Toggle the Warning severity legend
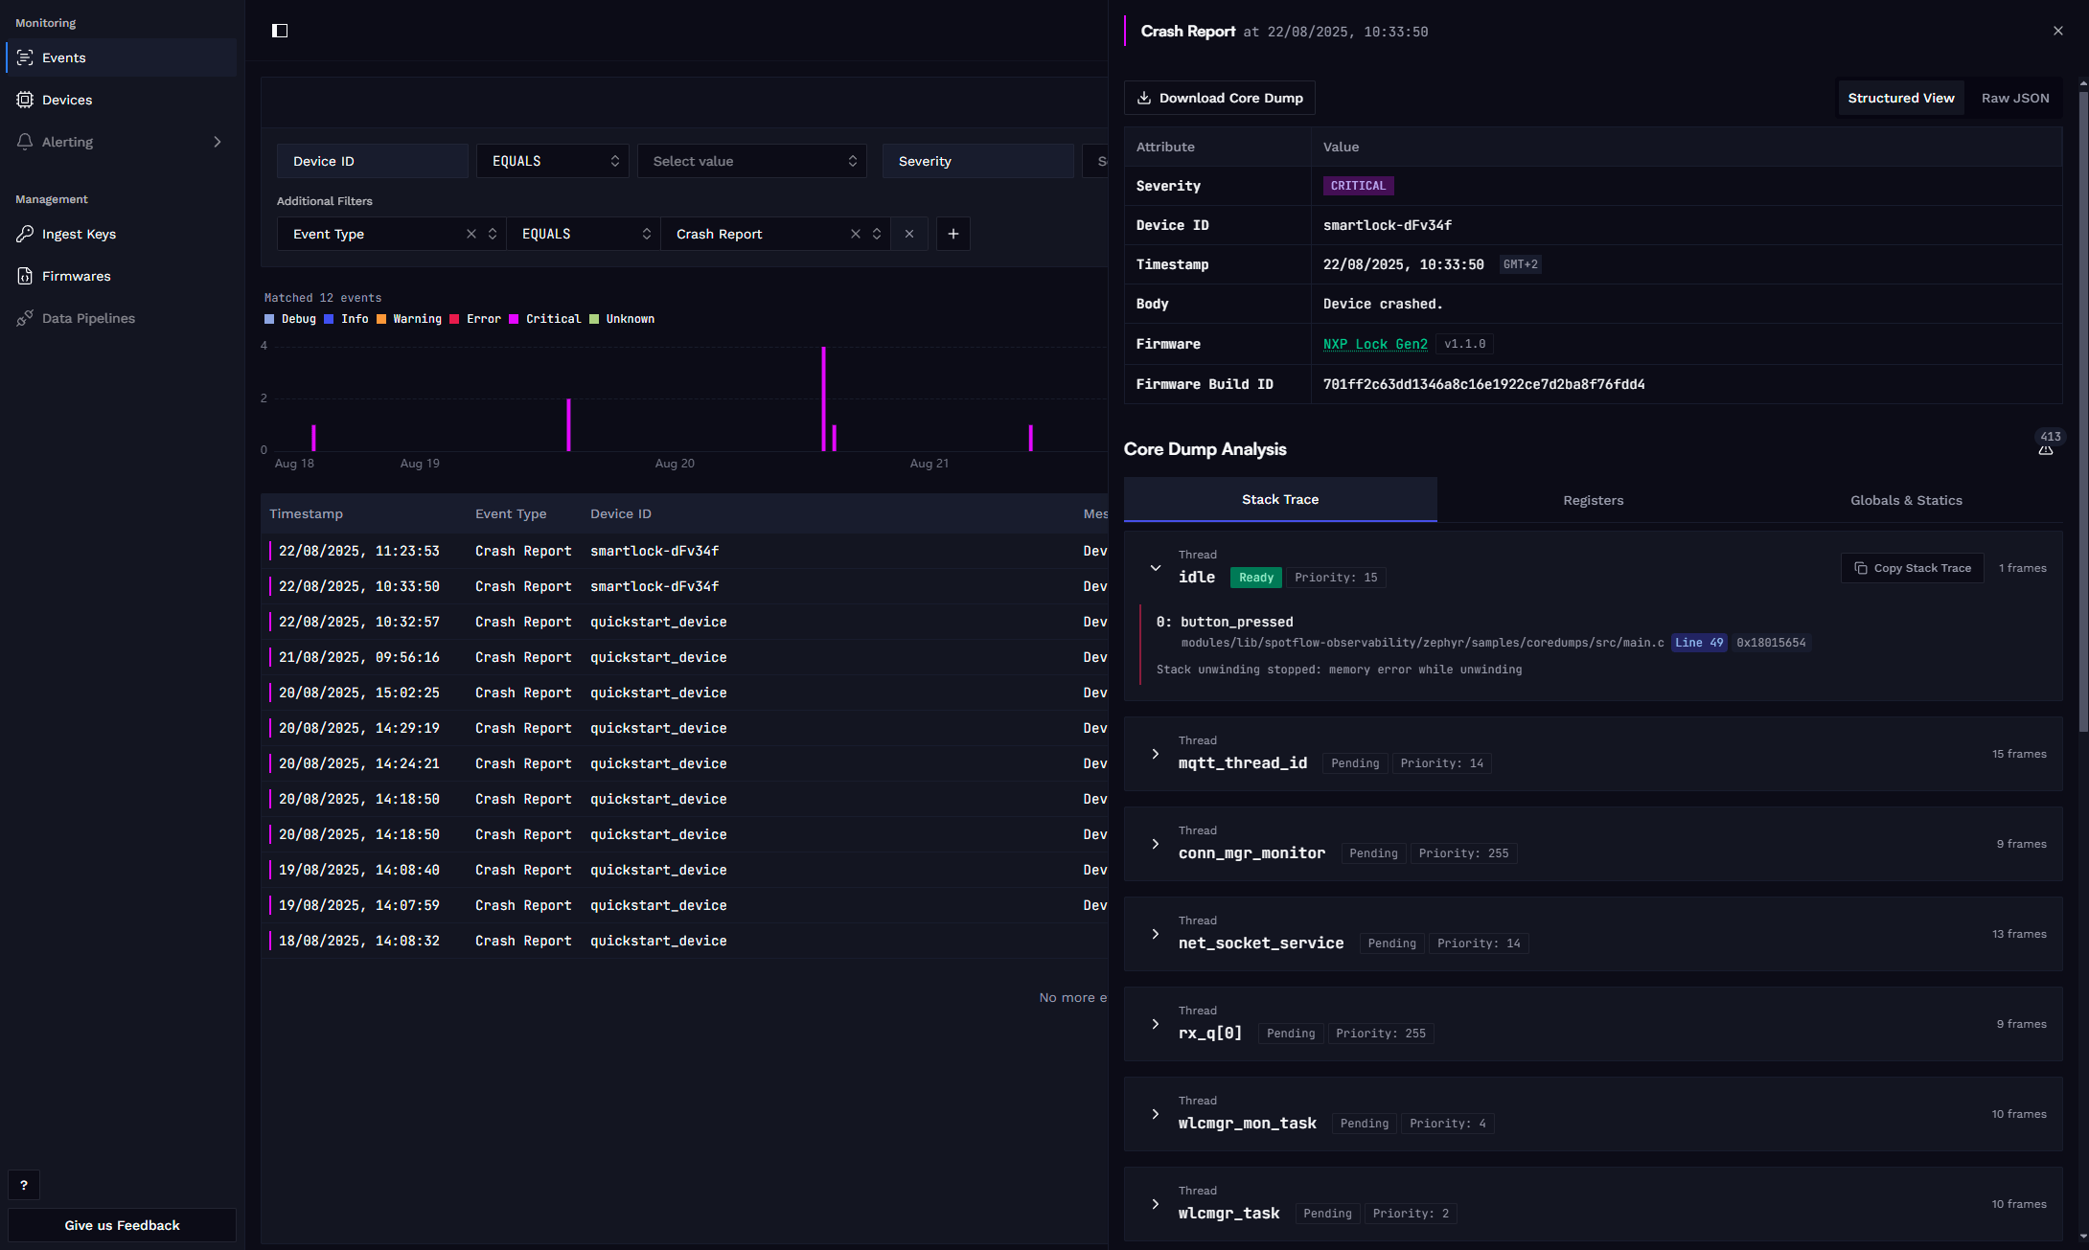 click(409, 319)
